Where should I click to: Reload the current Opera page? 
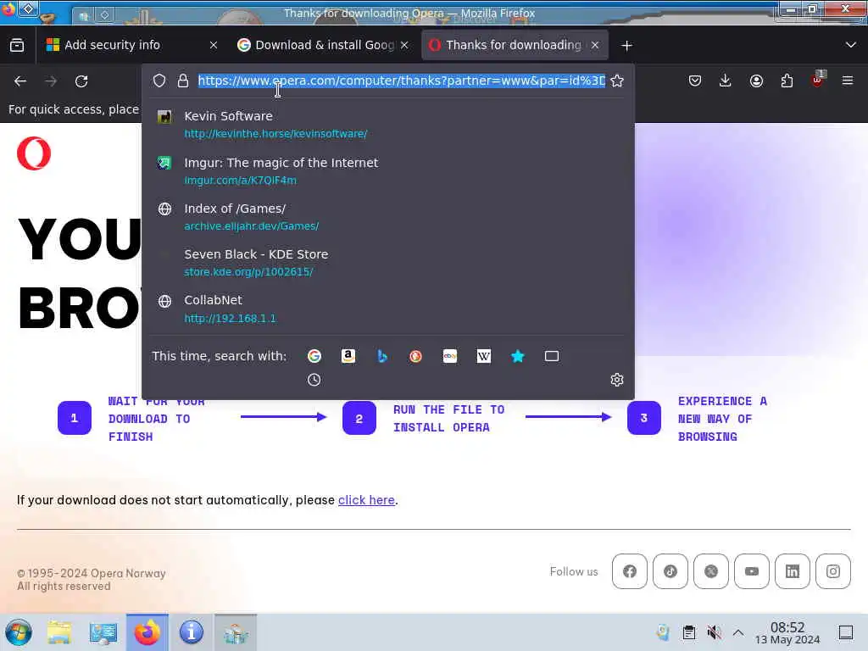(81, 81)
